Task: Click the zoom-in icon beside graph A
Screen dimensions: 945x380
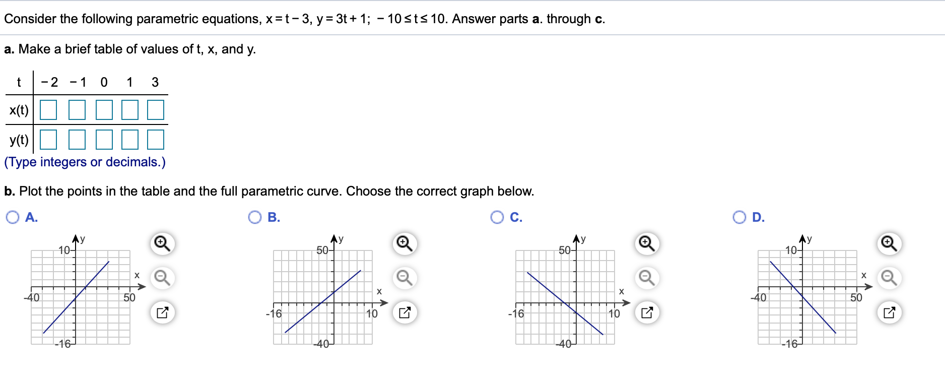Action: tap(162, 243)
